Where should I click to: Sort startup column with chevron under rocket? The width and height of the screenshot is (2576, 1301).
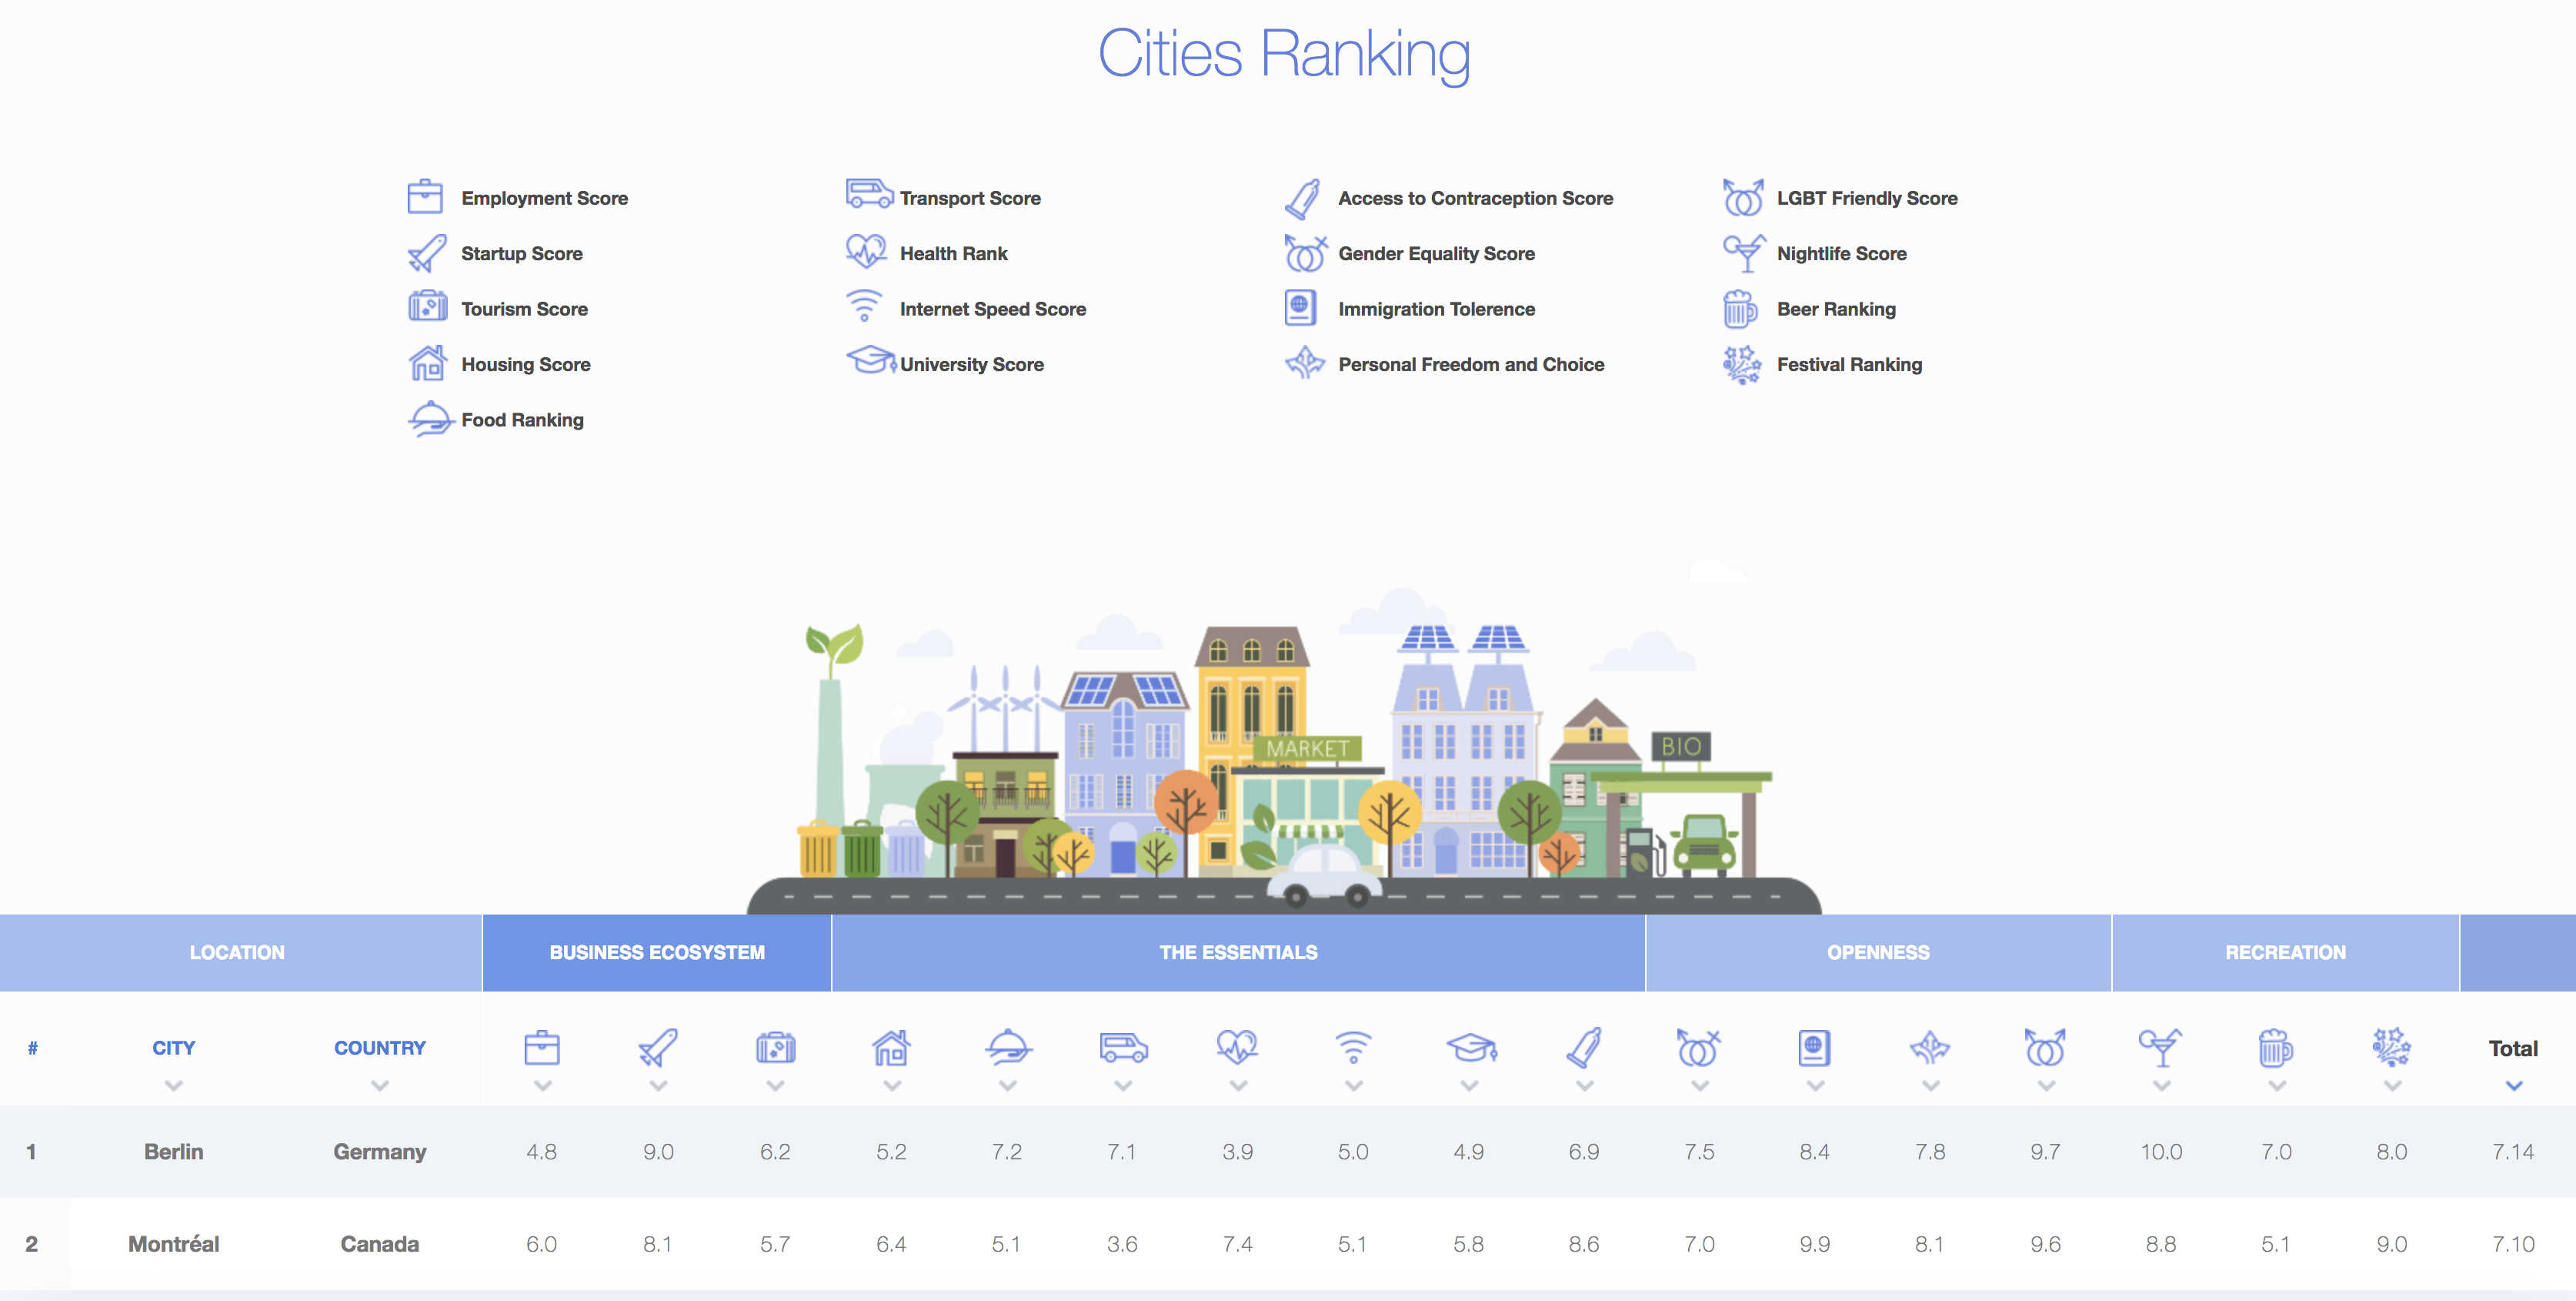658,1085
